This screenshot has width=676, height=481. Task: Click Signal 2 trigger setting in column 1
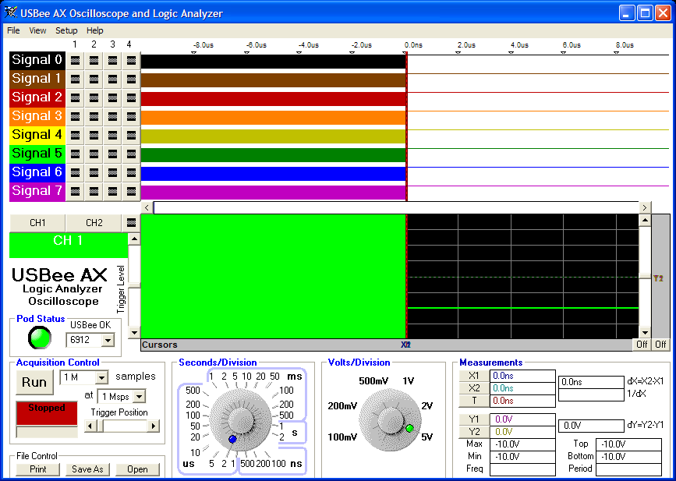pos(75,98)
